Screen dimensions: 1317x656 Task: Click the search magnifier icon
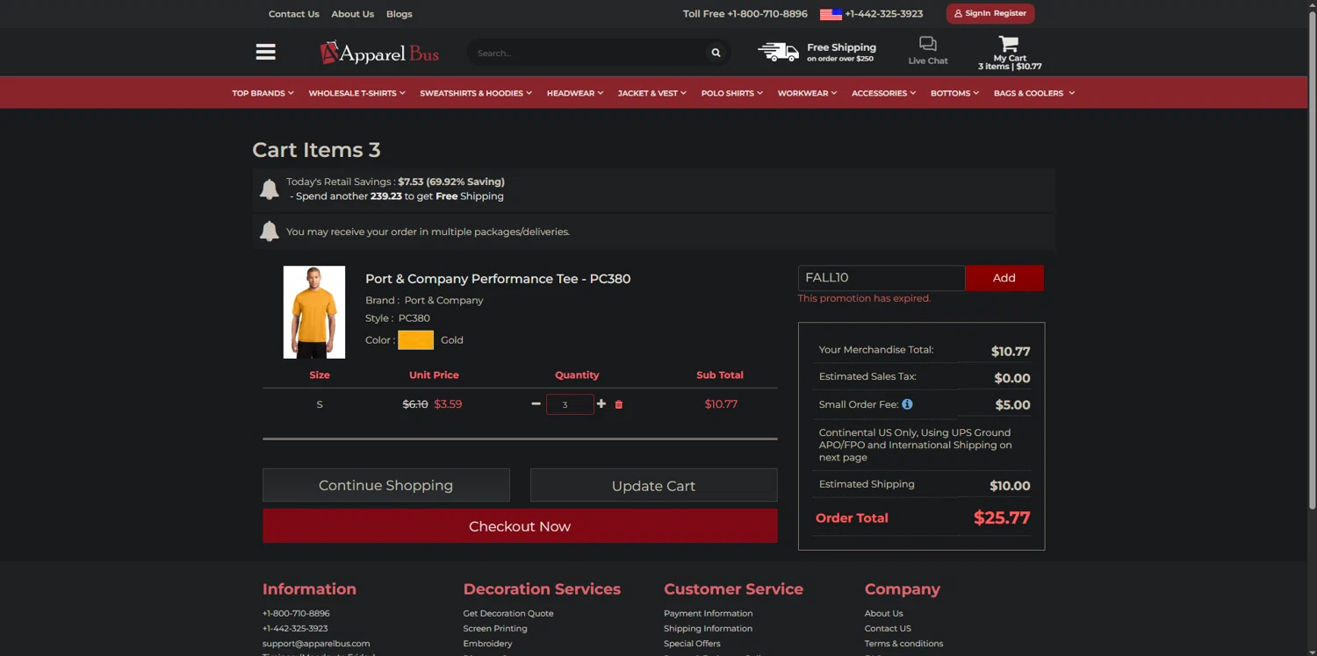(x=716, y=53)
